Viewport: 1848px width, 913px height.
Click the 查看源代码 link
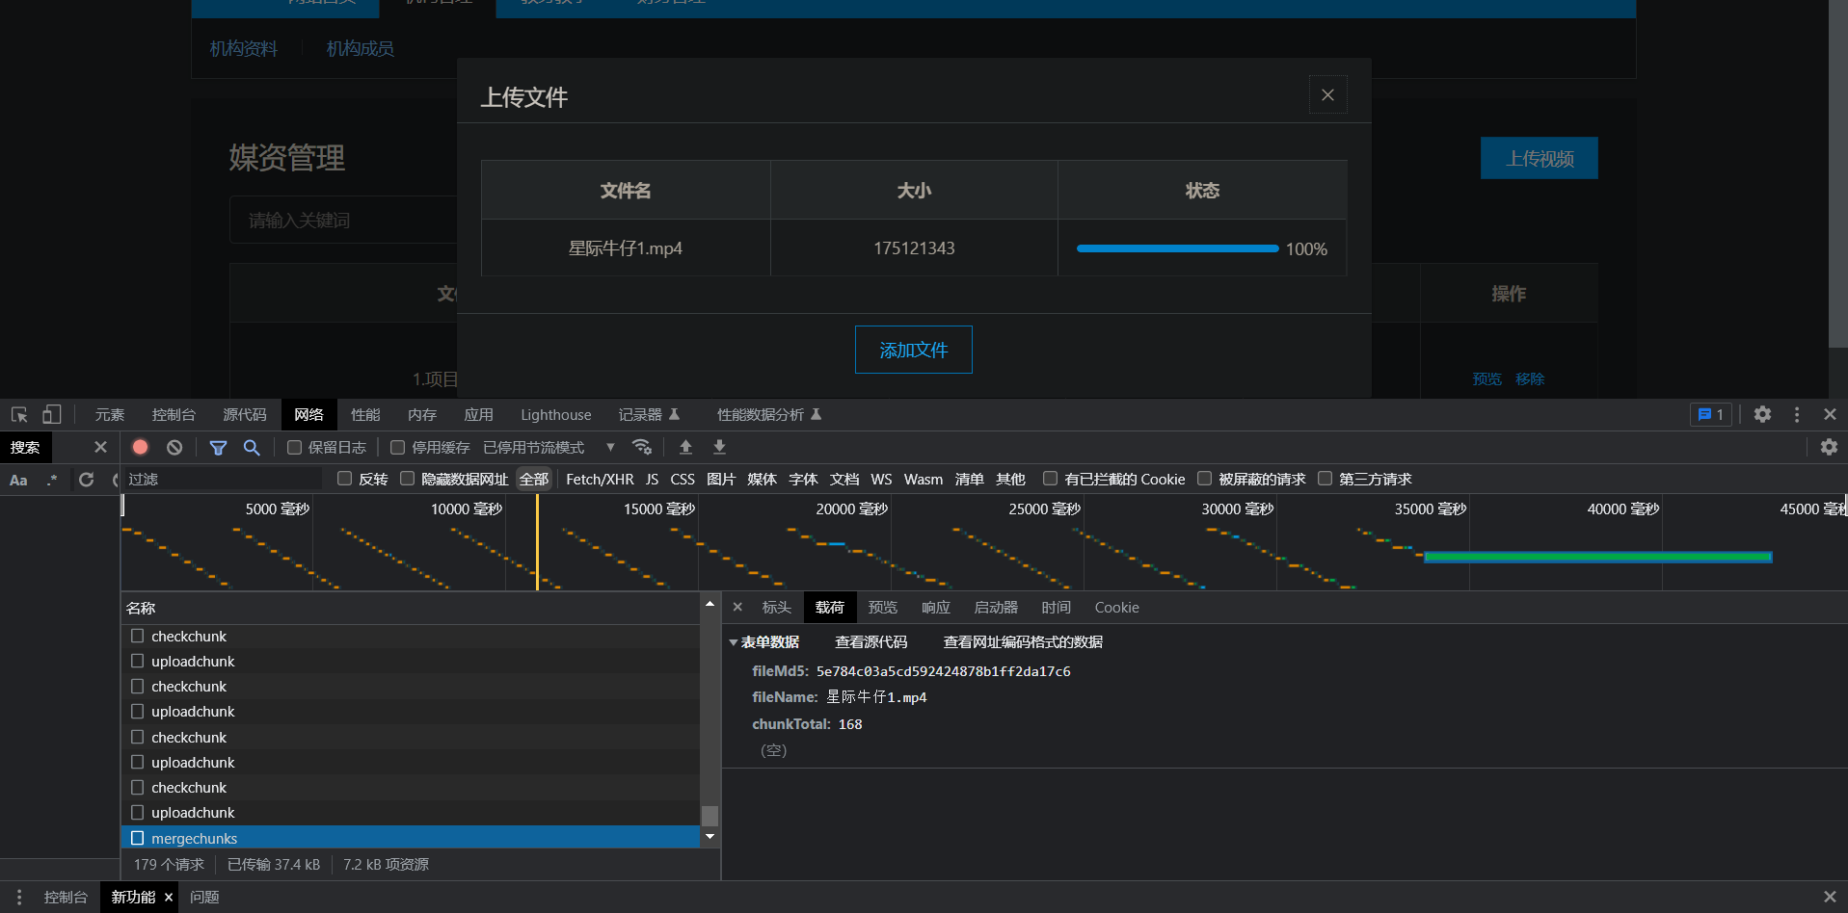[870, 642]
